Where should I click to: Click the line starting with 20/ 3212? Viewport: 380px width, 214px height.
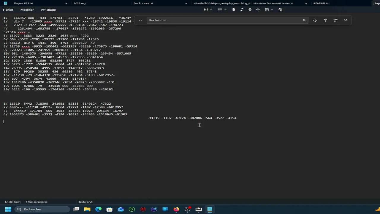(x=58, y=89)
